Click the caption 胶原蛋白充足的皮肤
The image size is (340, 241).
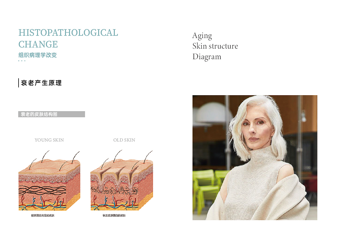tap(43, 216)
